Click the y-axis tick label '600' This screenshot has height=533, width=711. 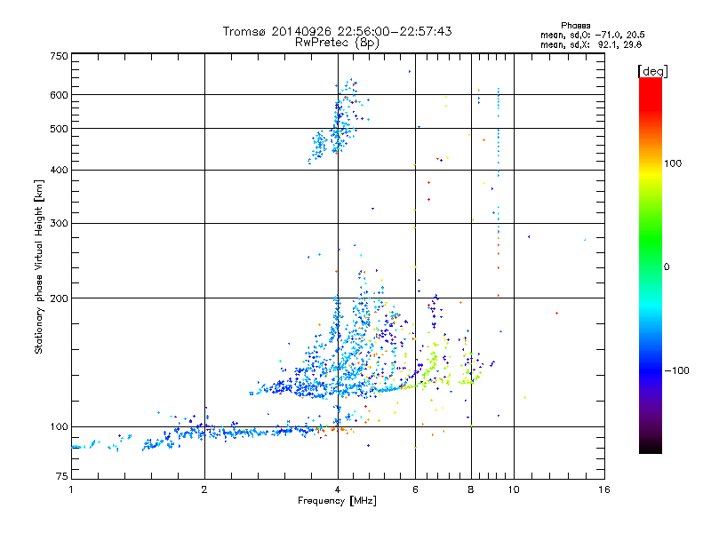click(x=59, y=95)
